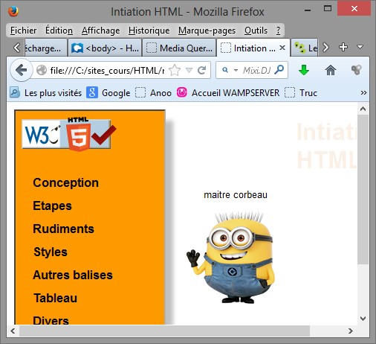Switch to the <body> - H... tab
Viewport: 376px width, 344px height.
point(105,48)
